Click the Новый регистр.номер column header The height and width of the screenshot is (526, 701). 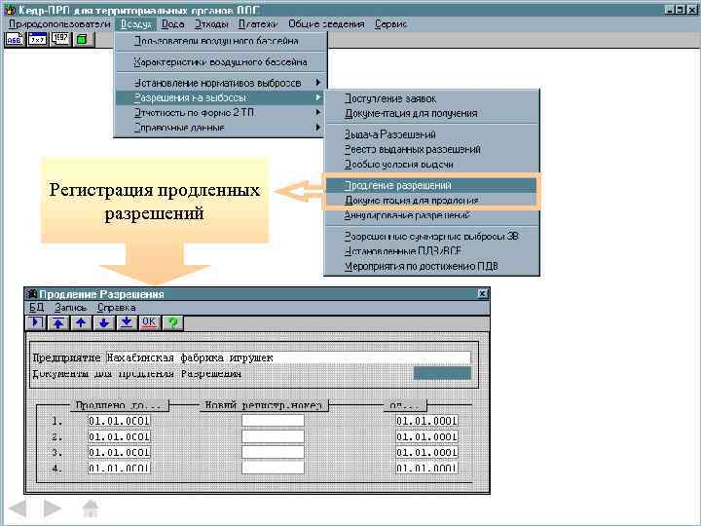pos(264,405)
